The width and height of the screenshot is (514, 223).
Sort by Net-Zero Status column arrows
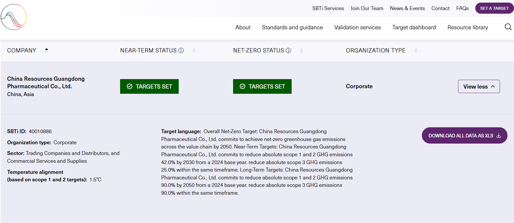[x=301, y=50]
